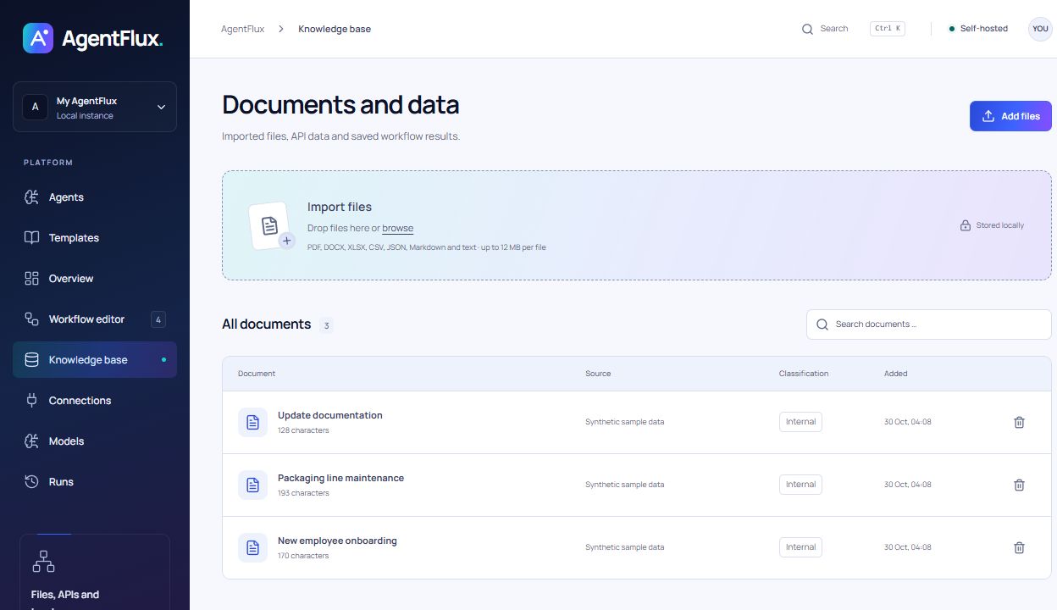Open the Packaging line maintenance title
The image size is (1057, 610).
[340, 478]
